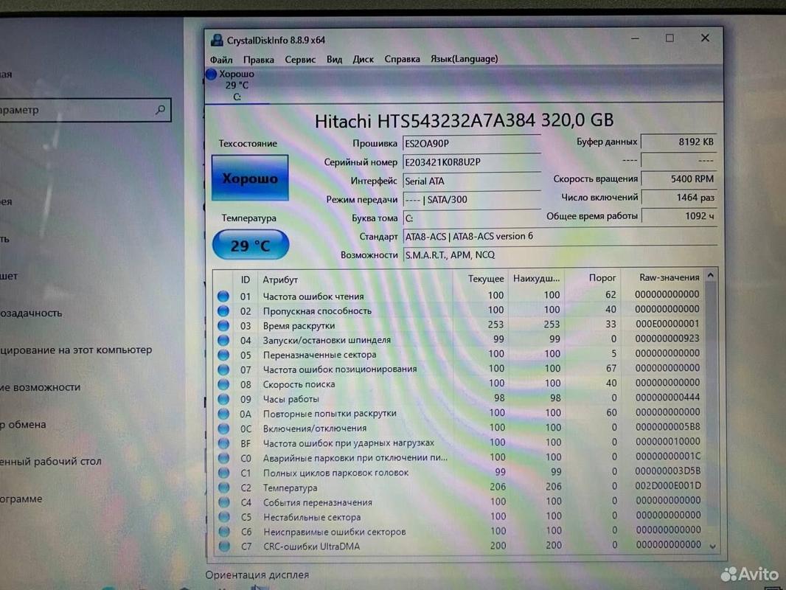Open Settings item ending 'р обмена'
This screenshot has width=786, height=590.
click(x=23, y=425)
